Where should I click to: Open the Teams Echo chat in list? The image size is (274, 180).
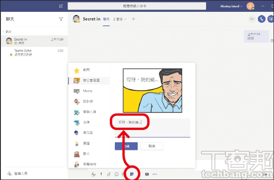tap(34, 52)
